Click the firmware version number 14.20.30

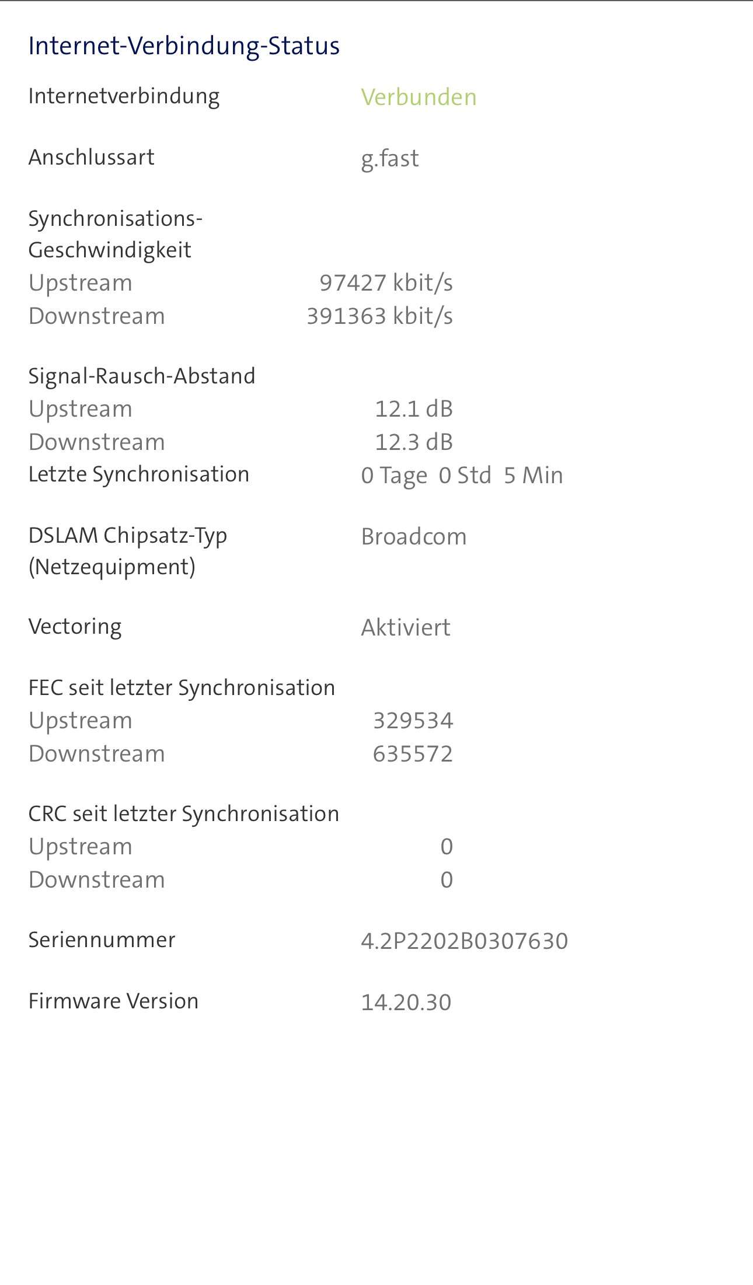(406, 1003)
